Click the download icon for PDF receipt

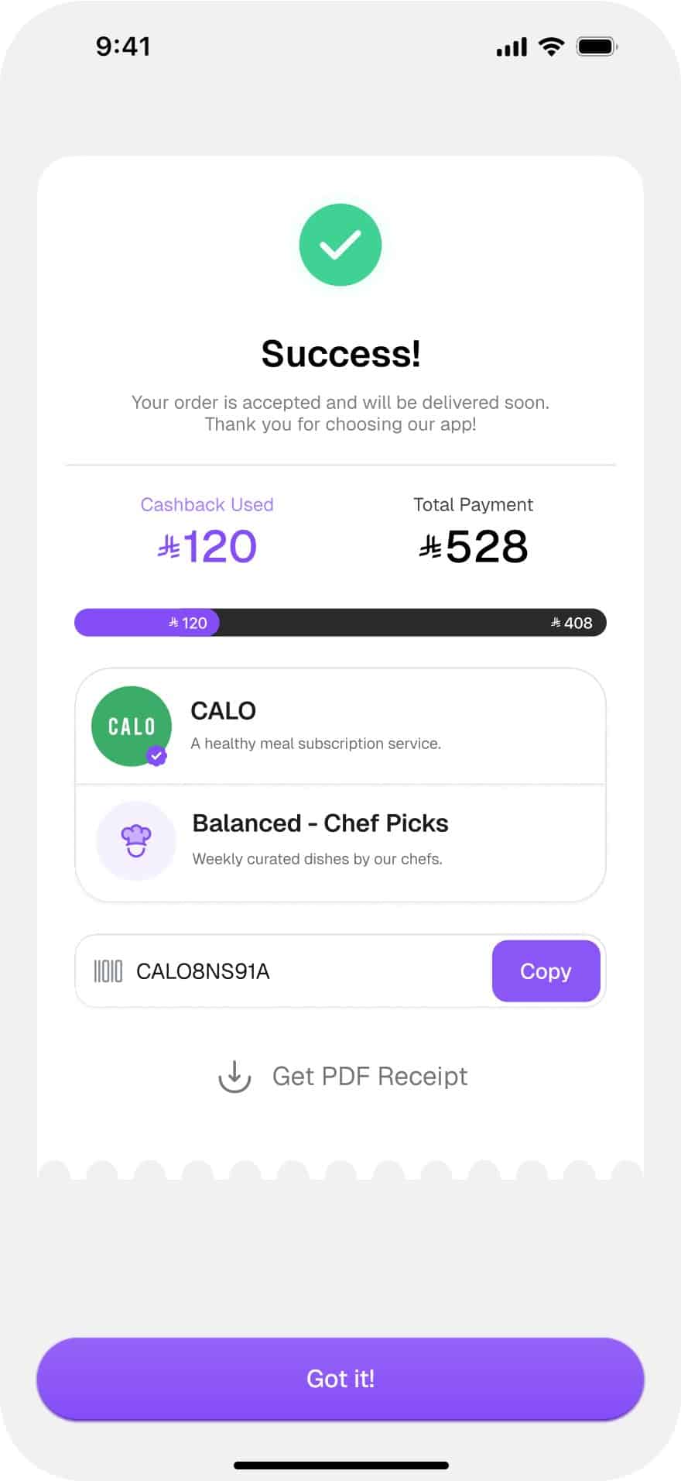pos(234,1076)
